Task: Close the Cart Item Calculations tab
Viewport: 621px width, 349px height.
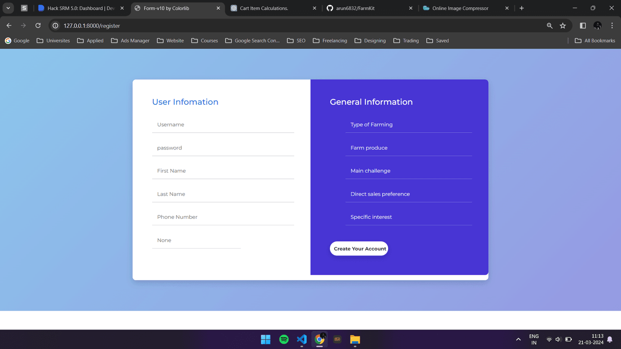Action: point(314,8)
